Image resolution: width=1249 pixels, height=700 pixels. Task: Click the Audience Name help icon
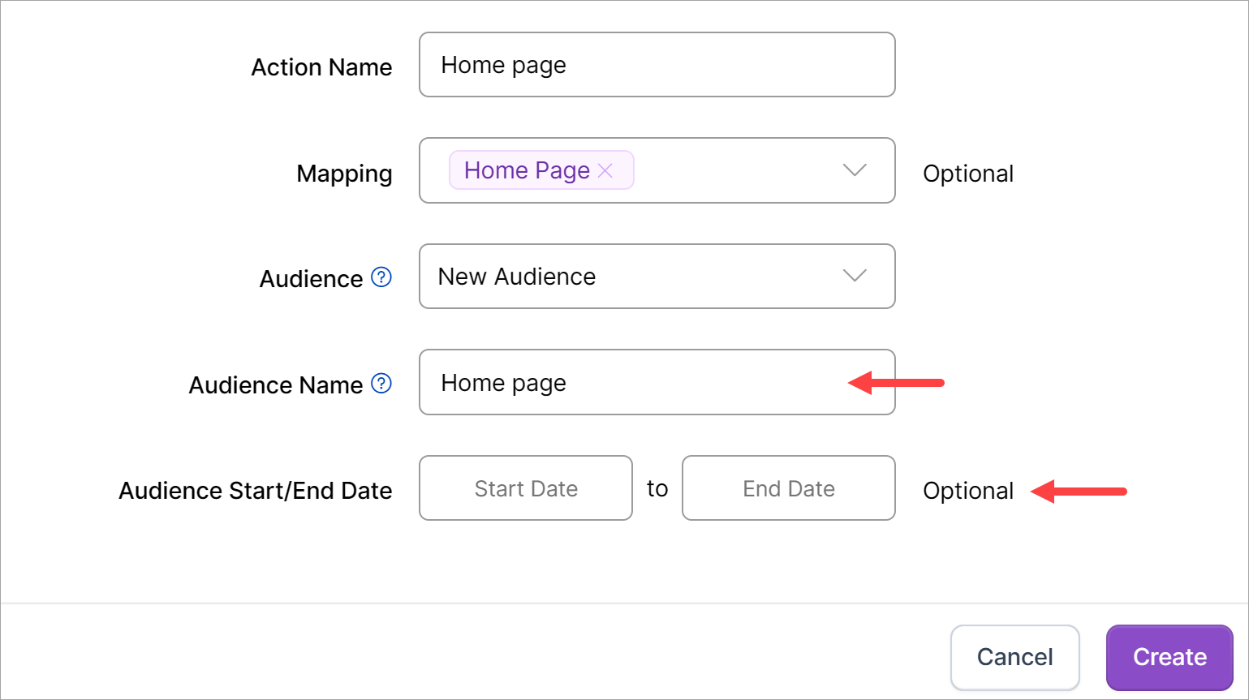(381, 384)
